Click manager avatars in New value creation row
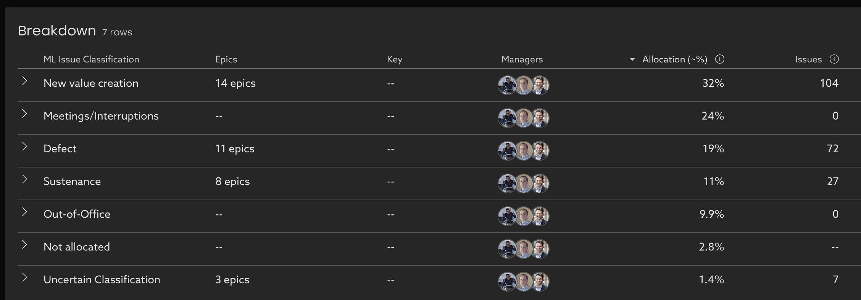 tap(523, 85)
